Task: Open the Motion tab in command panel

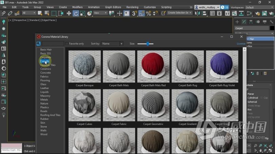Action: point(258,22)
